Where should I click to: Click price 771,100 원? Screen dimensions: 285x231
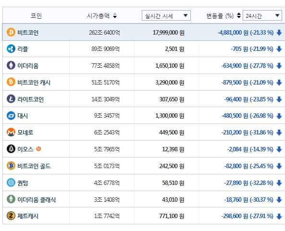[x=172, y=216]
